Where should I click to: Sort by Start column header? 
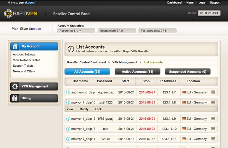pyautogui.click(x=125, y=81)
